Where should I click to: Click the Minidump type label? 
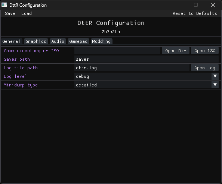[21, 85]
